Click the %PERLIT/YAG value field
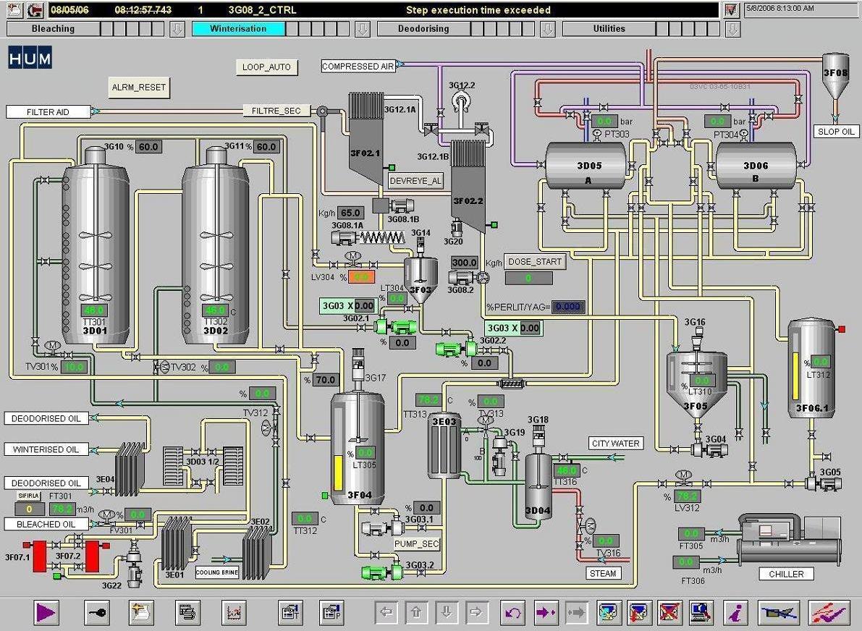This screenshot has width=862, height=631. (567, 307)
